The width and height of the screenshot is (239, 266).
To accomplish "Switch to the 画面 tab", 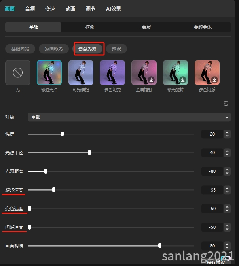I will pos(10,9).
